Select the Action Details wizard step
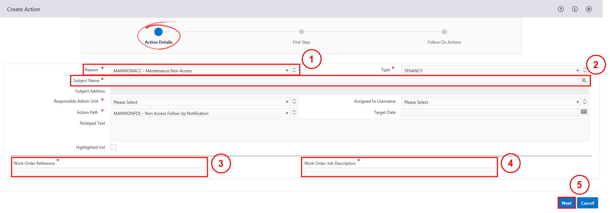Image resolution: width=610 pixels, height=213 pixels. pos(158,32)
